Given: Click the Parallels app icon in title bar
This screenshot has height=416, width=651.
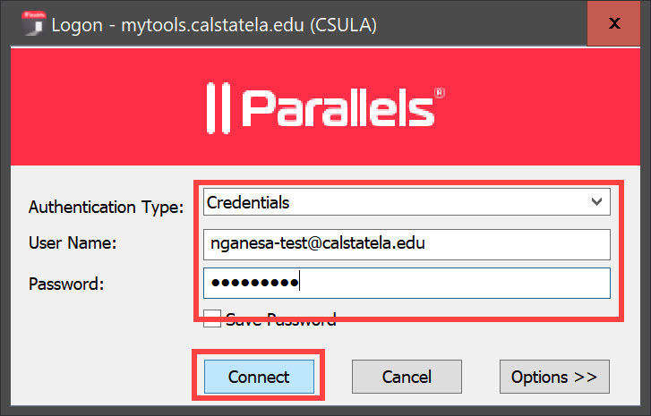Looking at the screenshot, I should pyautogui.click(x=33, y=24).
